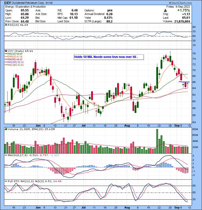The image size is (202, 210).
Task: Click the NYSE exchange label
Action: click(49, 3)
